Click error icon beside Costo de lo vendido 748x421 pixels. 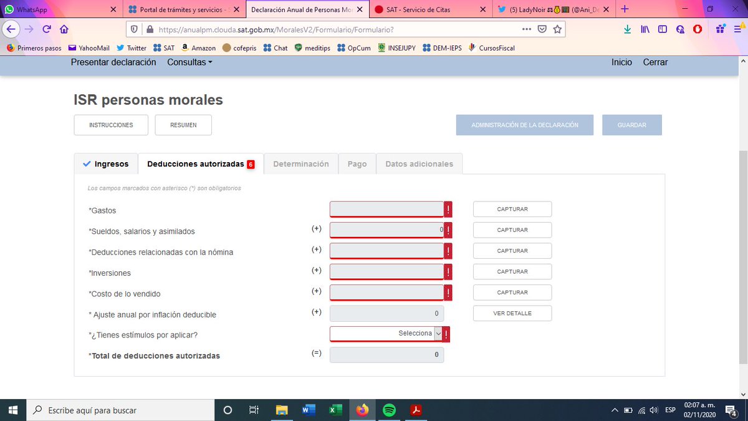point(448,292)
